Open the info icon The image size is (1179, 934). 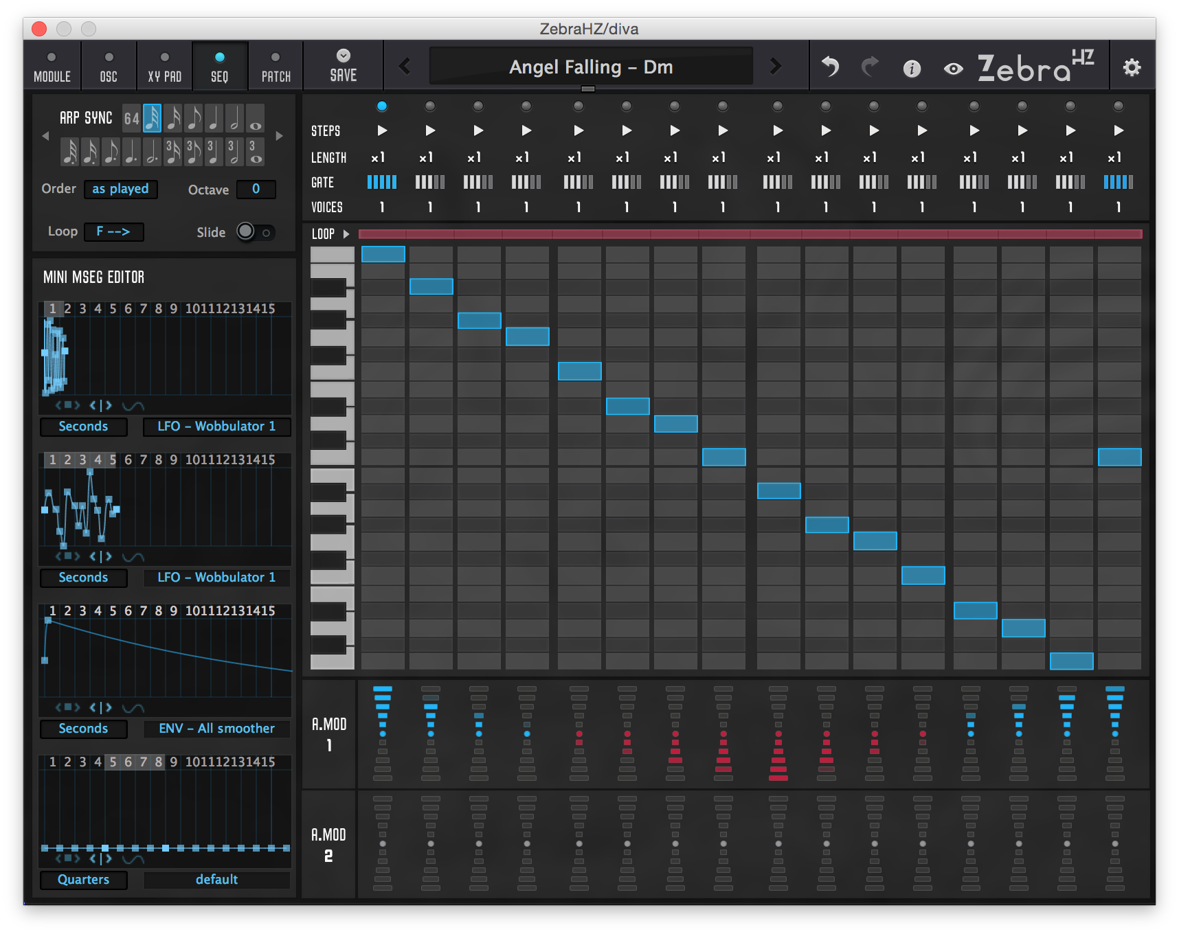point(912,68)
